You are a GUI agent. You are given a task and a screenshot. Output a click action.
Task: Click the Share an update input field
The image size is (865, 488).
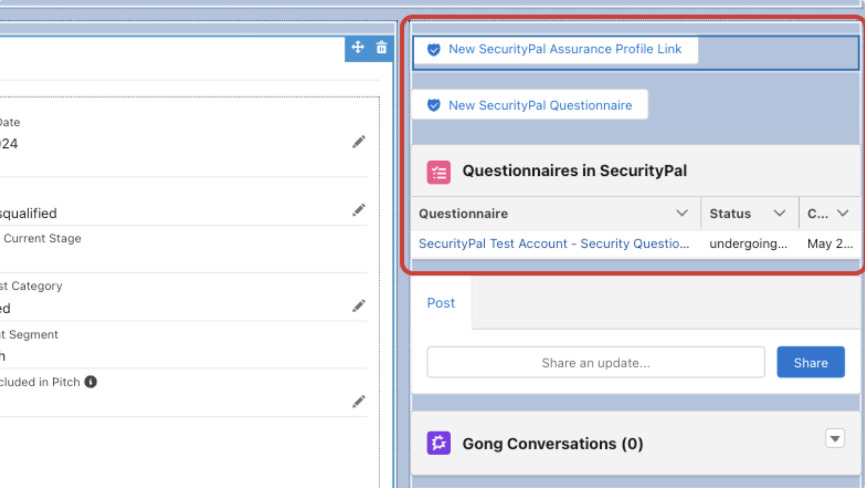click(x=596, y=363)
